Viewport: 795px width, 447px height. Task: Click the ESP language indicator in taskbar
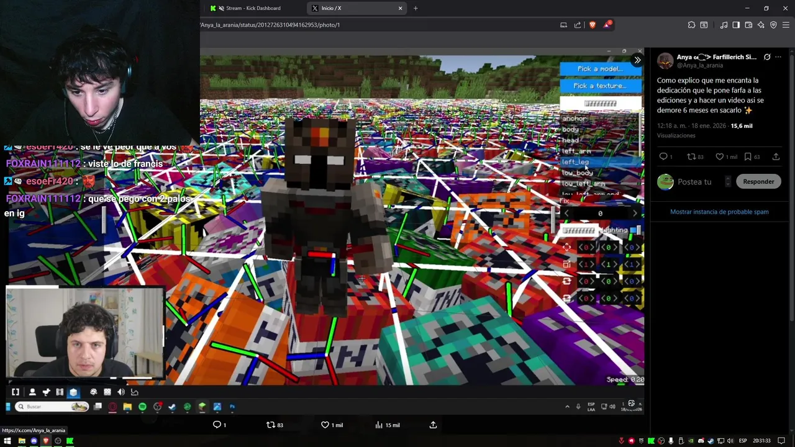coord(743,441)
